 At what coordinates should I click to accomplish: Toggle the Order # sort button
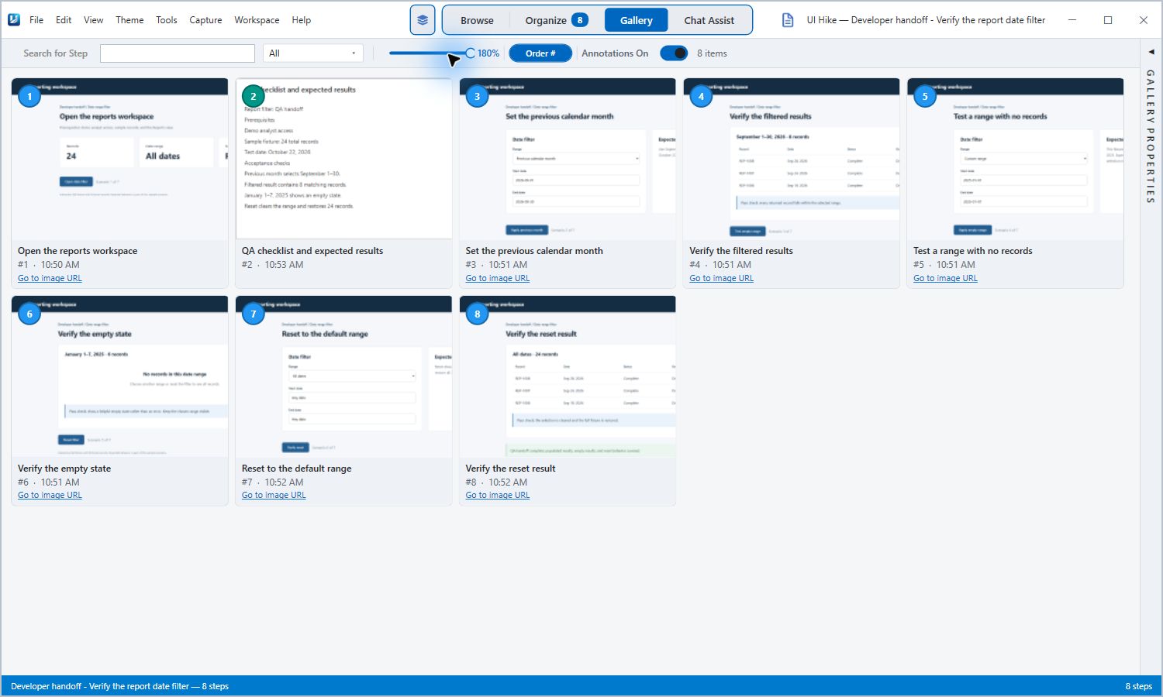click(540, 53)
